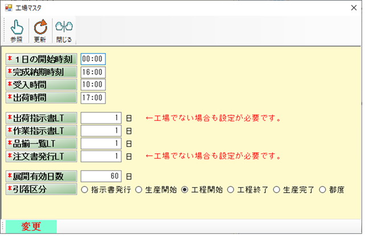Click the 展開有効日数 input field
The height and width of the screenshot is (236, 365).
tap(101, 176)
